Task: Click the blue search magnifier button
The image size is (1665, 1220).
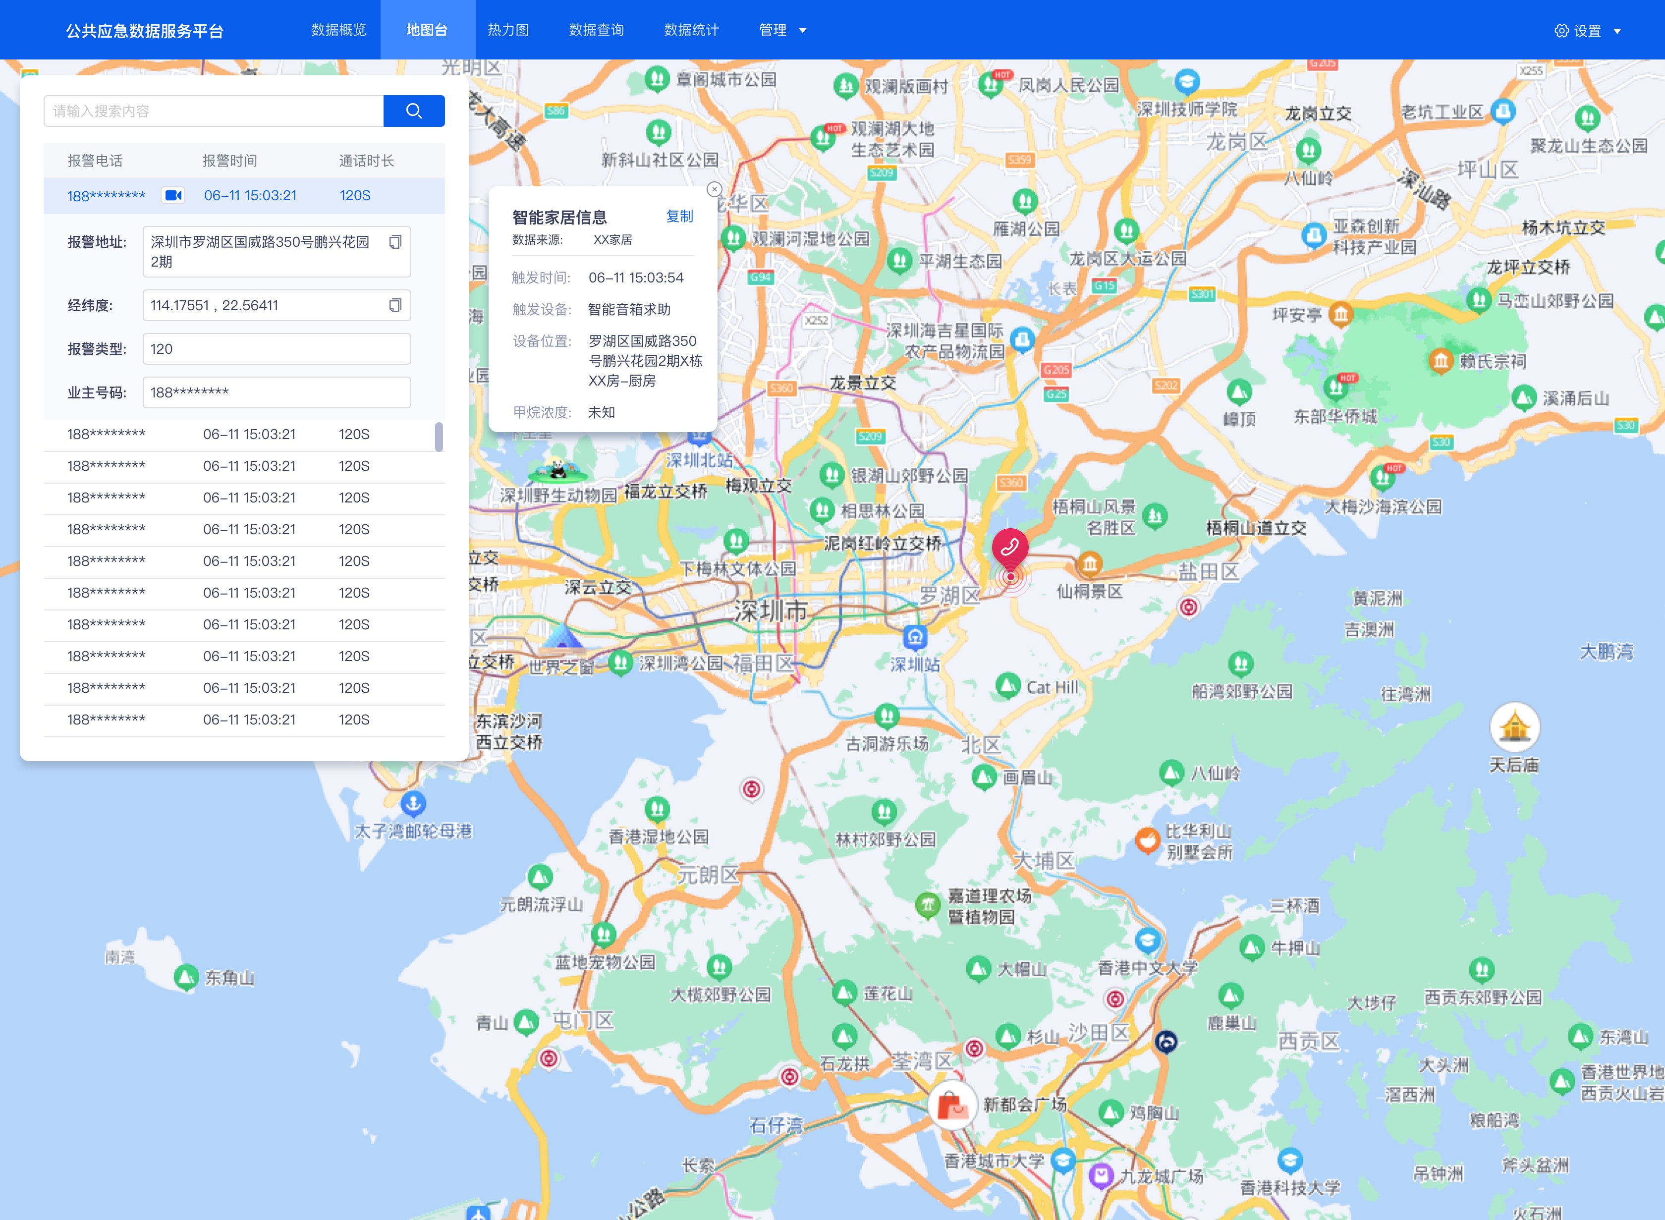Action: point(413,111)
